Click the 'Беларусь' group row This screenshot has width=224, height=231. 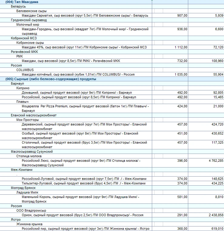point(18,6)
